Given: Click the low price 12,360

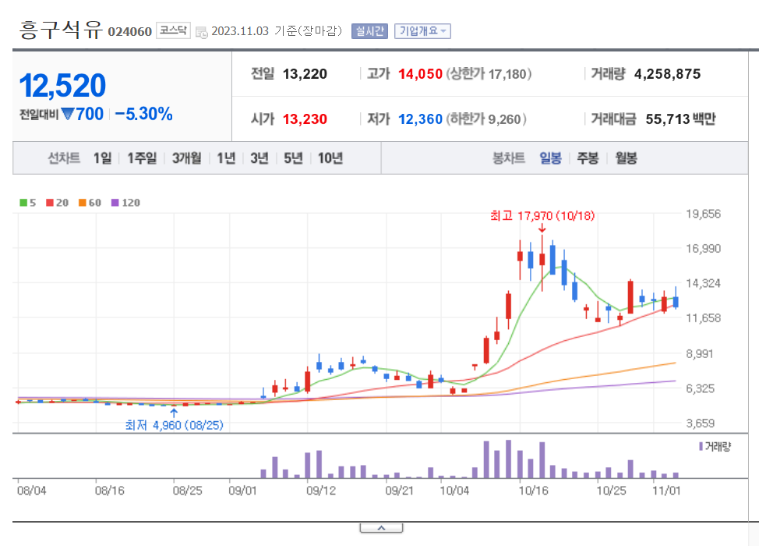Looking at the screenshot, I should (x=420, y=119).
